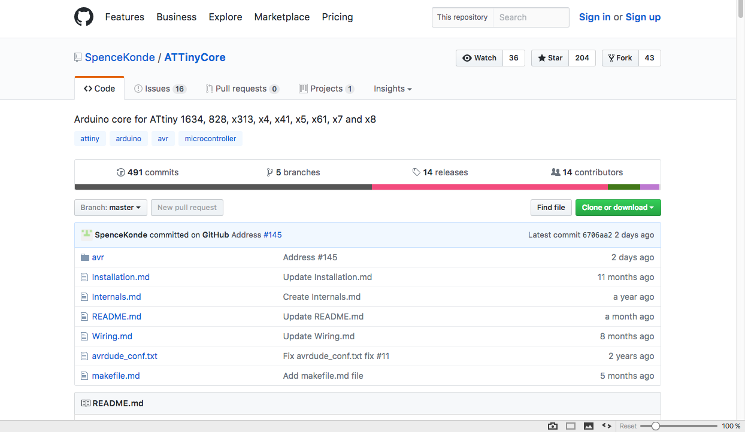Select the avr topic tag

point(163,139)
